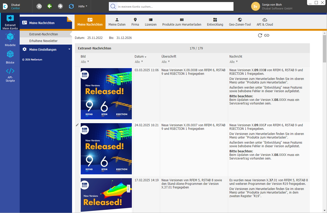Open the X.09.0008 release thumbnail image

point(106,94)
